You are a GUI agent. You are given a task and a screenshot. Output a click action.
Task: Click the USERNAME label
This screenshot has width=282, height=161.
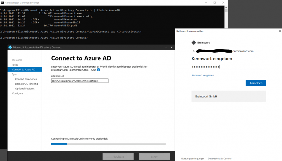(x=57, y=76)
